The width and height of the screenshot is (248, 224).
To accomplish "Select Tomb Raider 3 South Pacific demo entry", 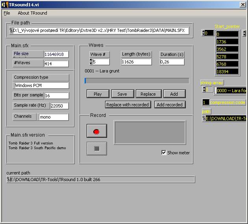I will (37, 148).
